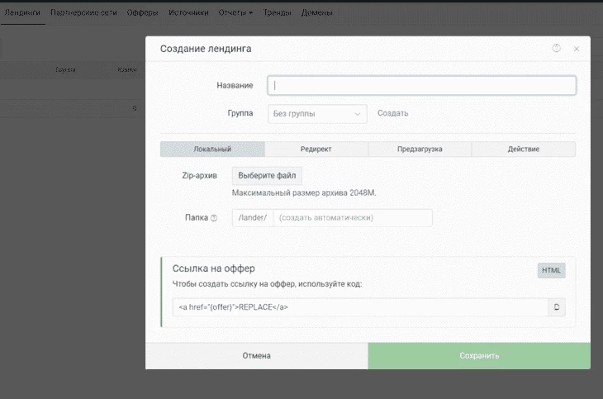Copy the offer link code
The height and width of the screenshot is (399, 603).
557,307
